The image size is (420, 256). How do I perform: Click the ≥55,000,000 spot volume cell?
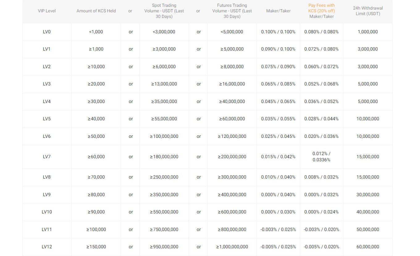164,119
